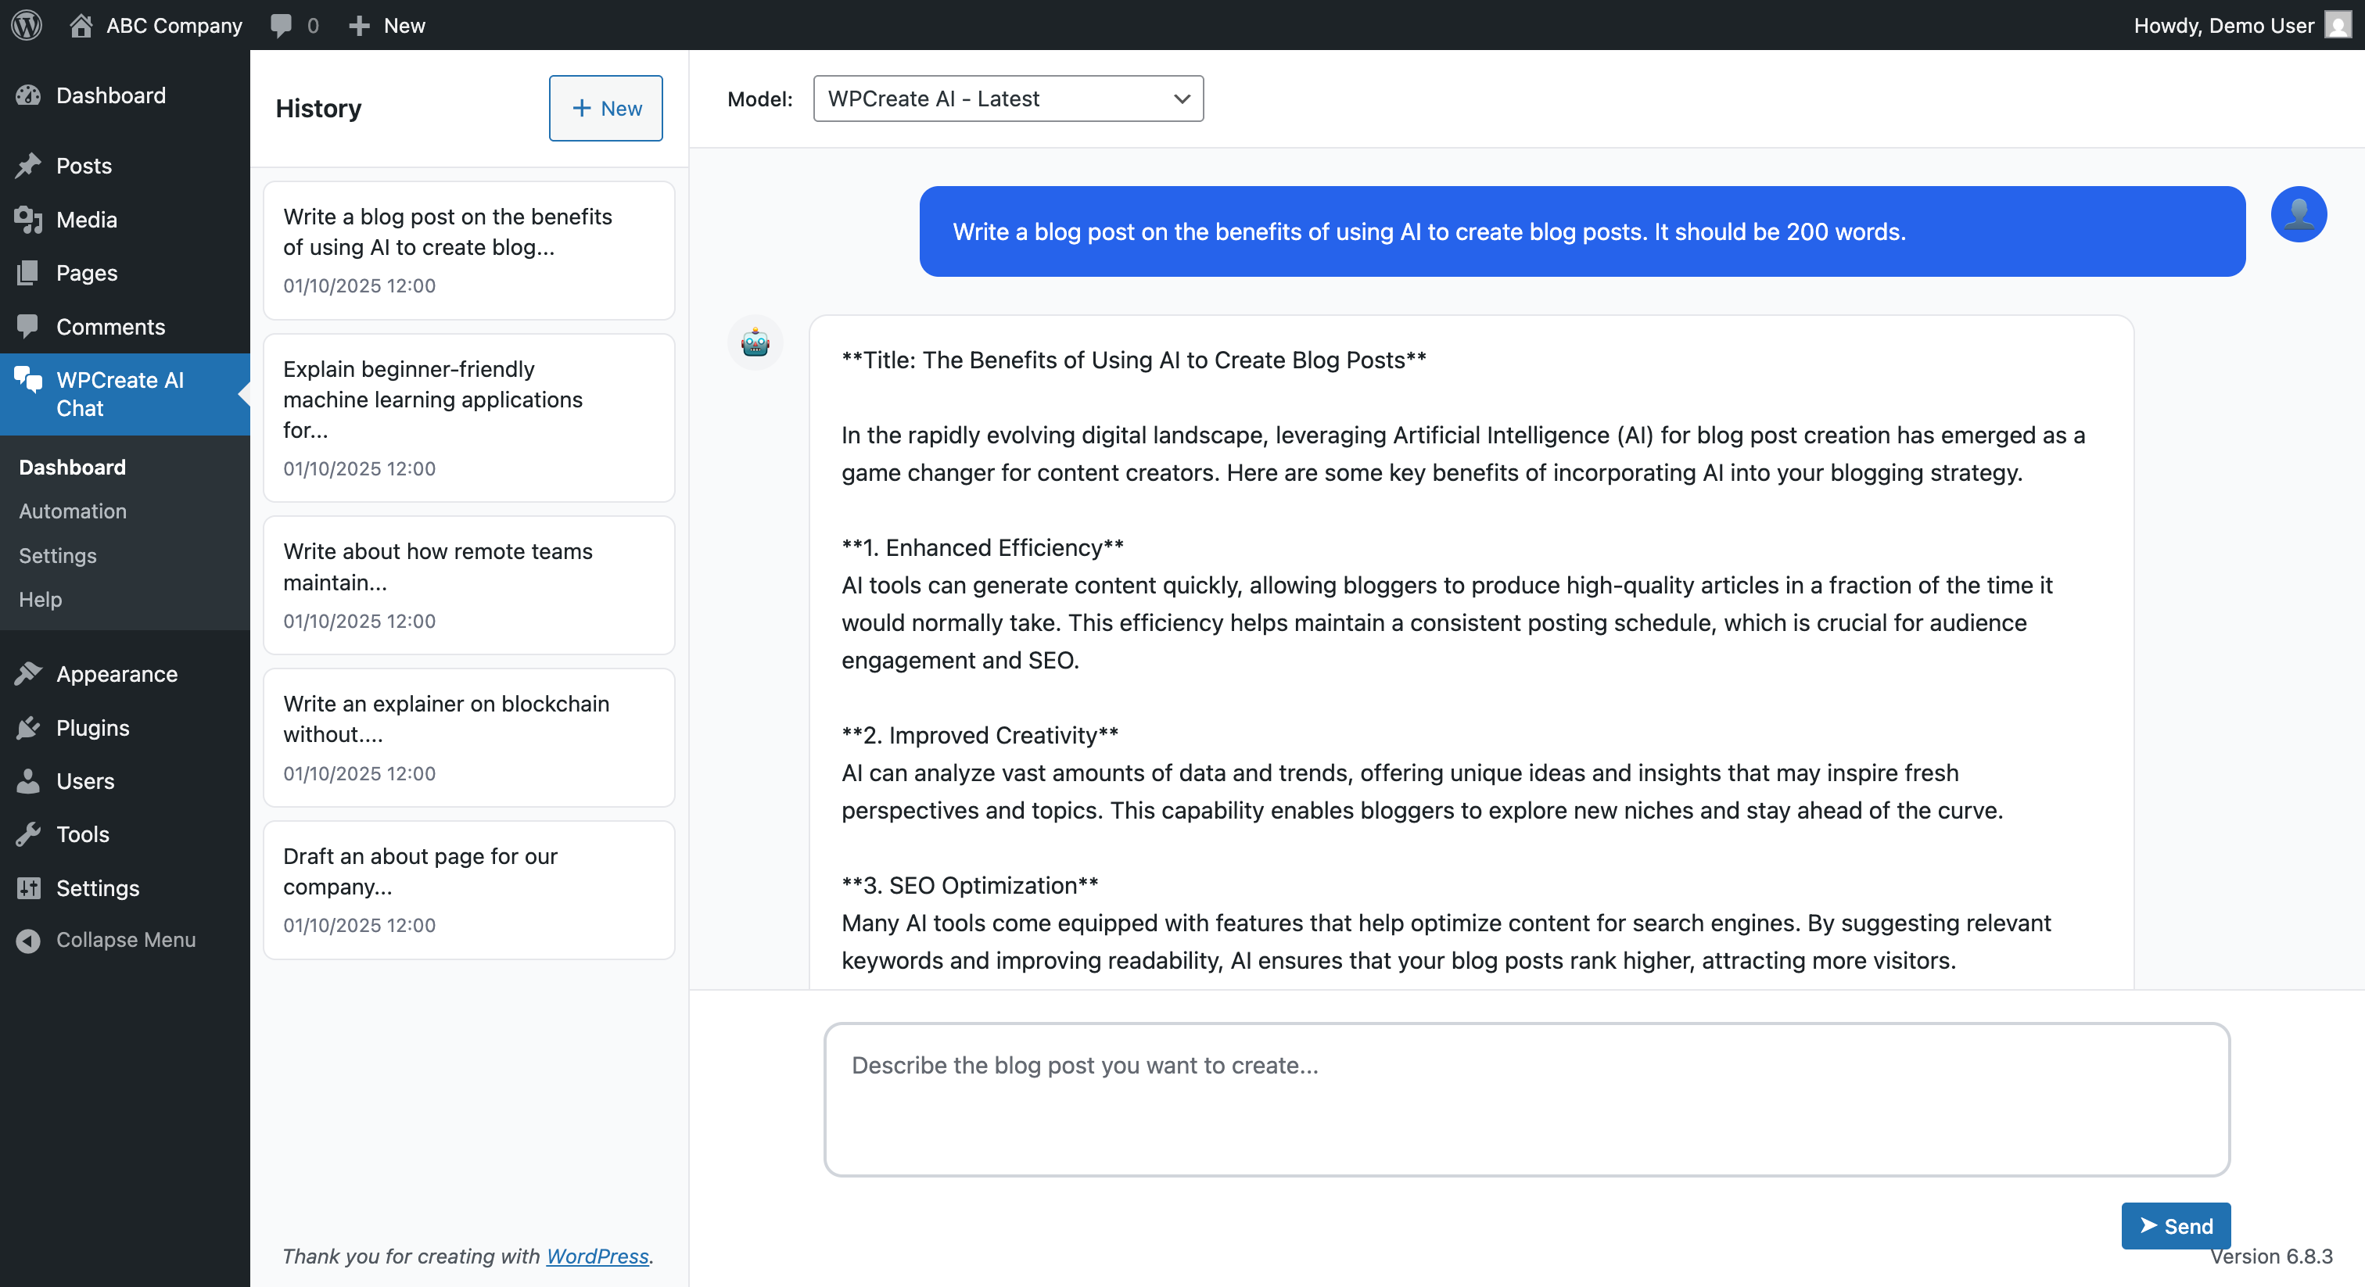Click the robot avatar beside the AI response
Screen dimensions: 2365x1287
click(x=755, y=342)
